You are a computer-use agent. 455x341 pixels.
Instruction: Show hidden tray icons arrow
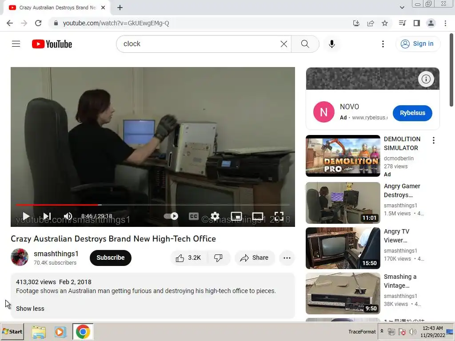tap(382, 331)
